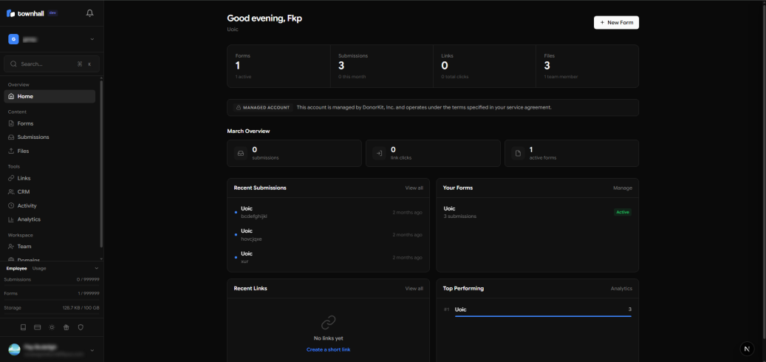This screenshot has width=766, height=362.
Task: Click the dev badge next to townhall
Action: pyautogui.click(x=52, y=13)
